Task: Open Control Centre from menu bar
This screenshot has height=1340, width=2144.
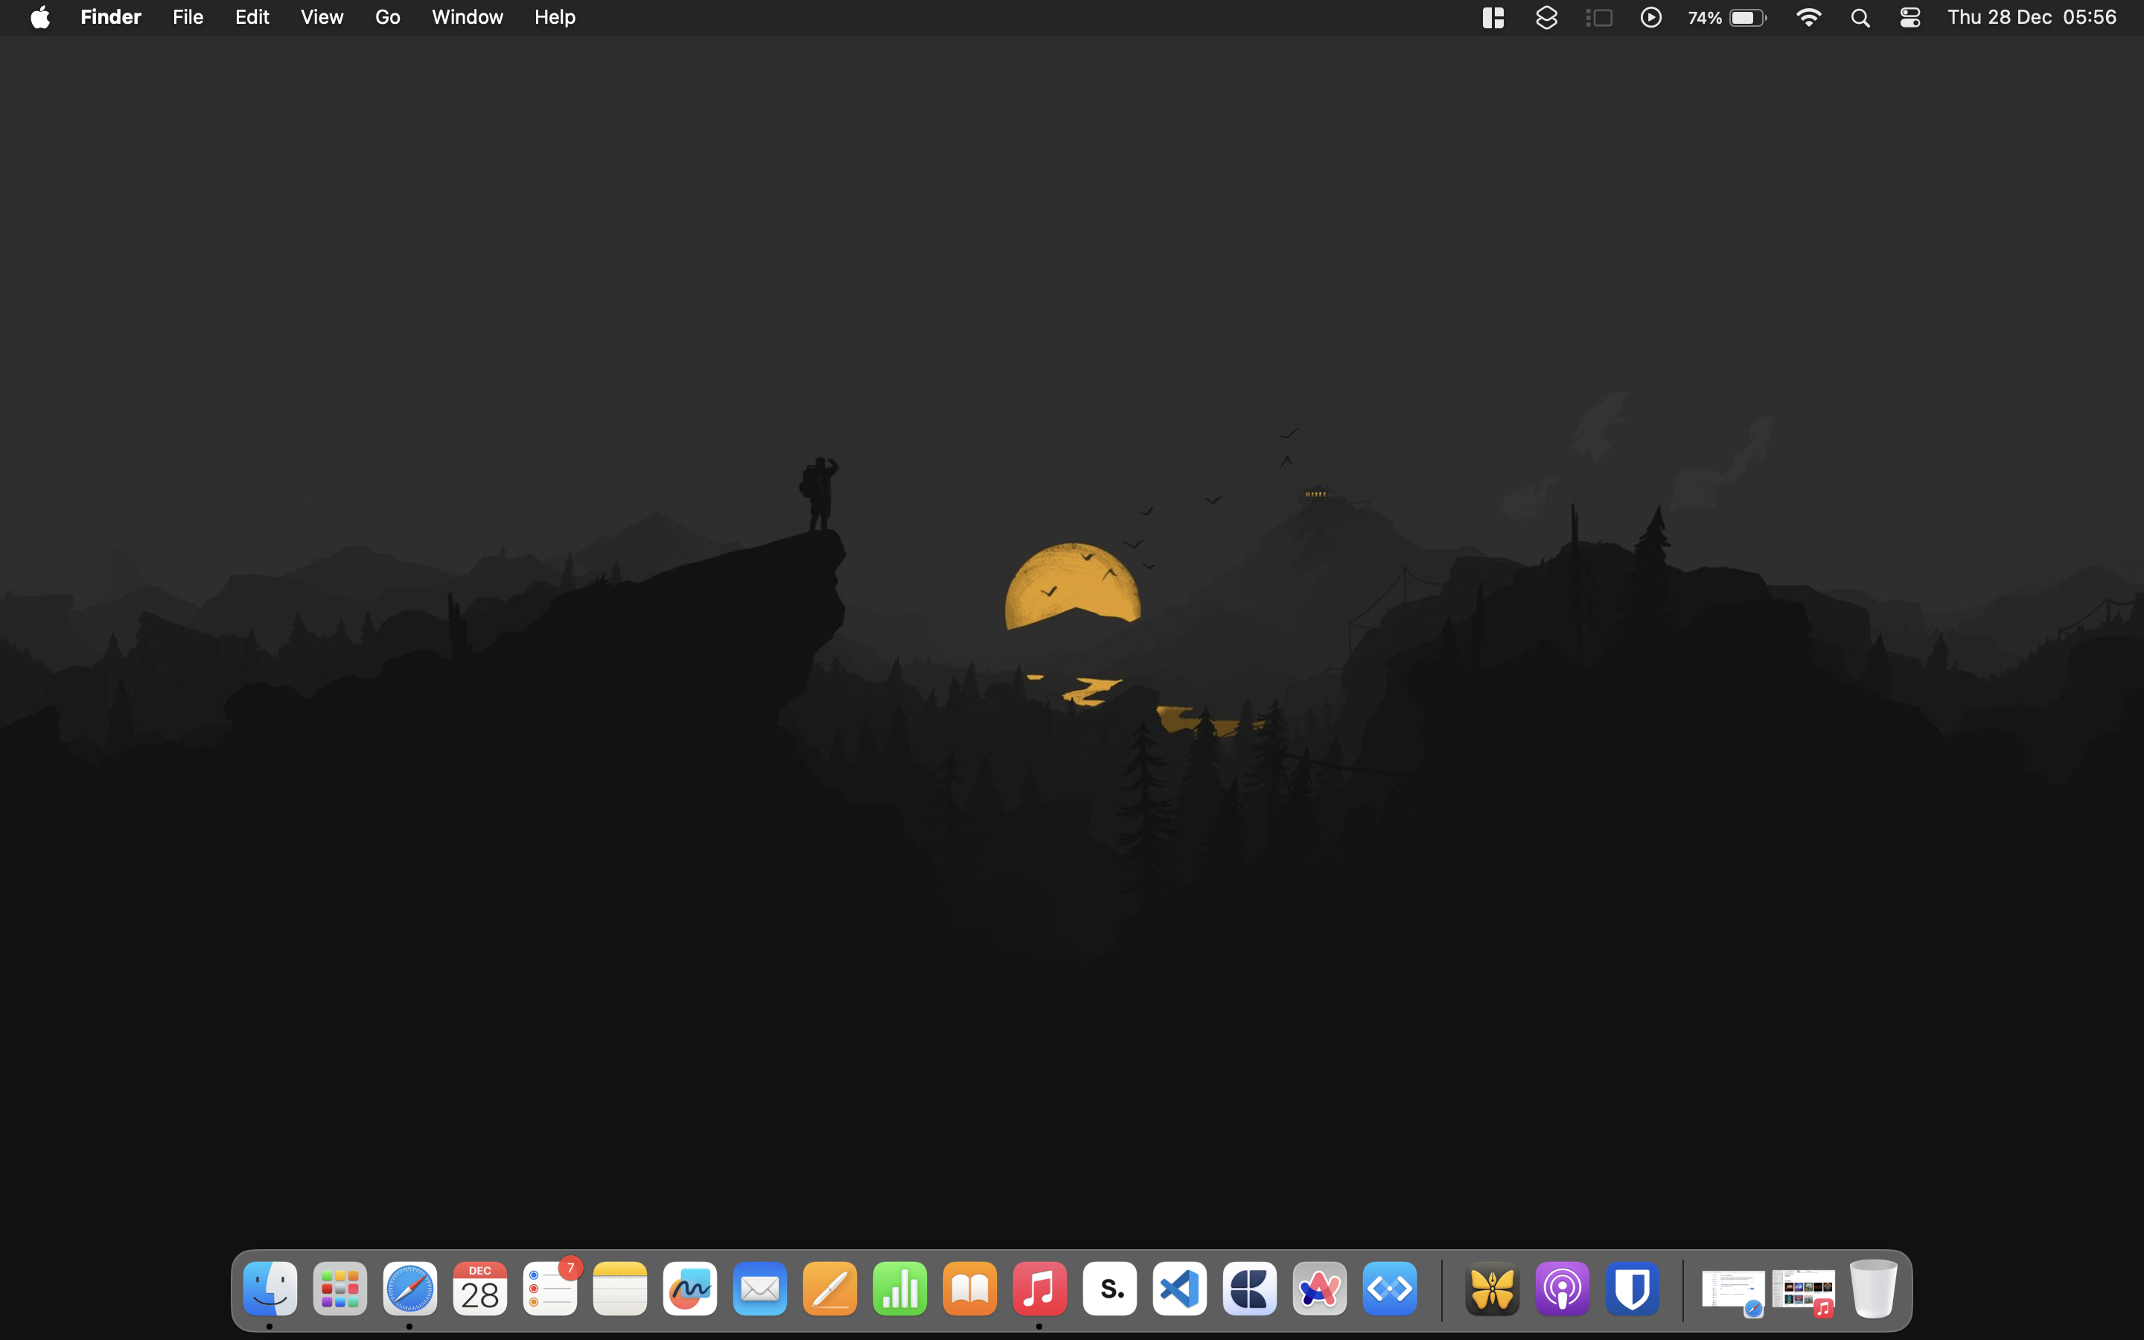Action: pyautogui.click(x=1909, y=18)
